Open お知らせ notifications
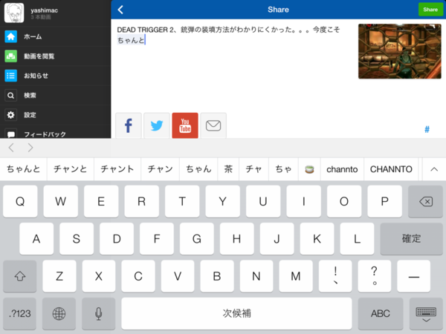Viewport: 446px width, 334px height. [56, 76]
